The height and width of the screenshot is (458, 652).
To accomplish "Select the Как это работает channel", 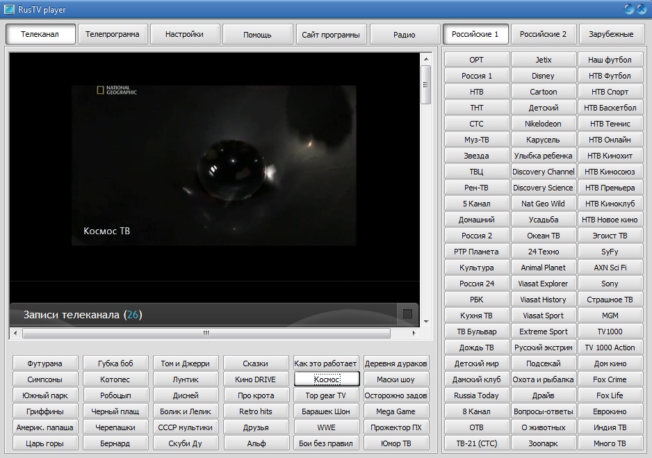I will (x=326, y=363).
